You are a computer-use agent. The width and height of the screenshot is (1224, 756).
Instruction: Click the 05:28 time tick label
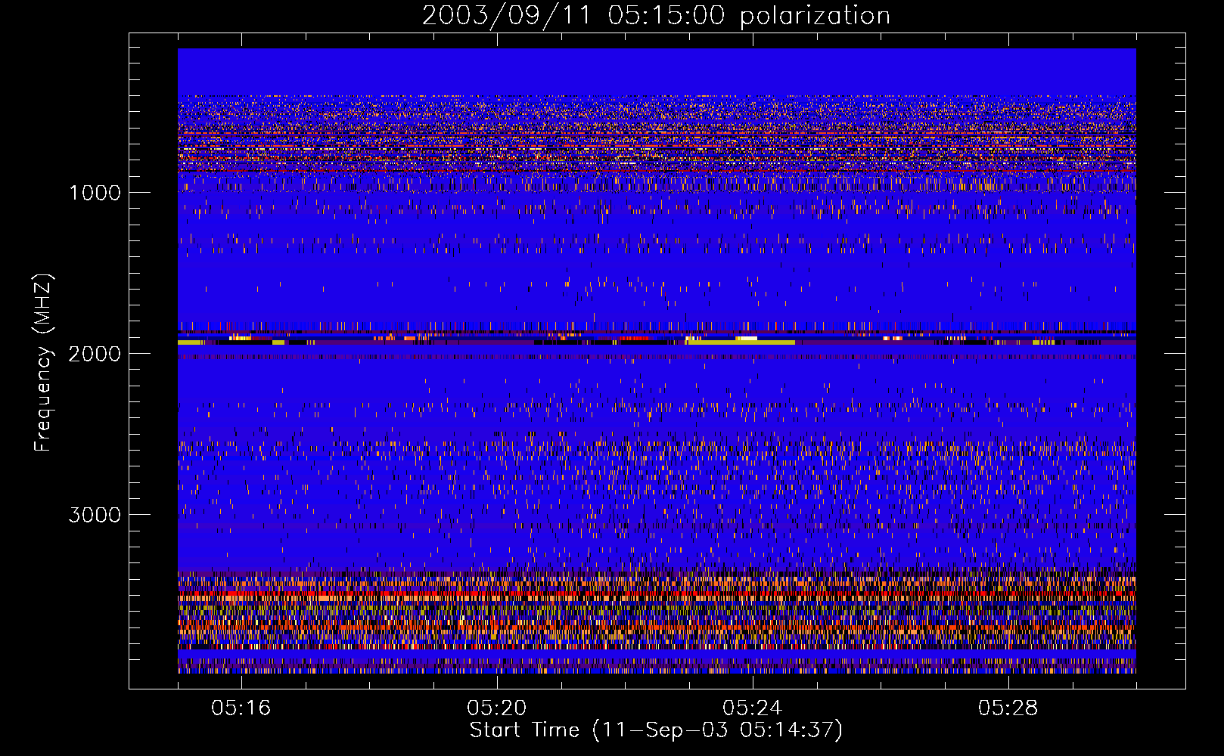(x=1008, y=708)
